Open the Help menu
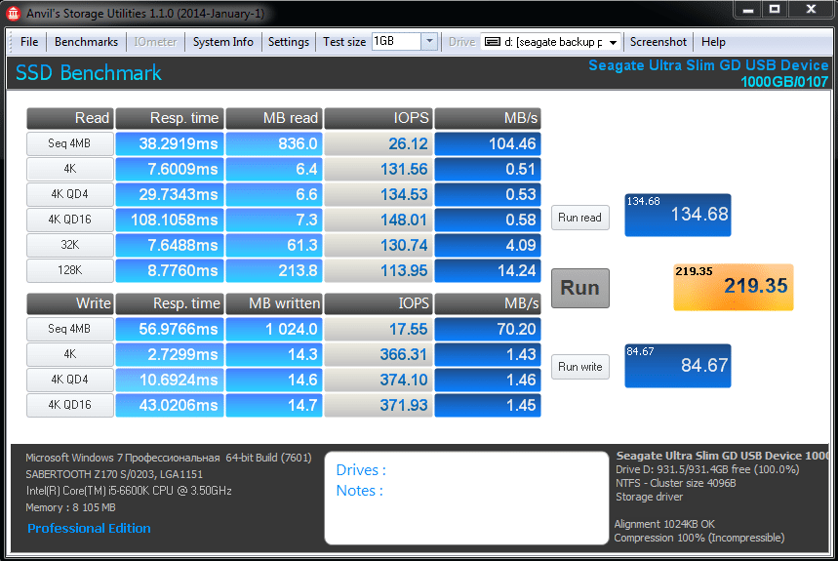 713,42
